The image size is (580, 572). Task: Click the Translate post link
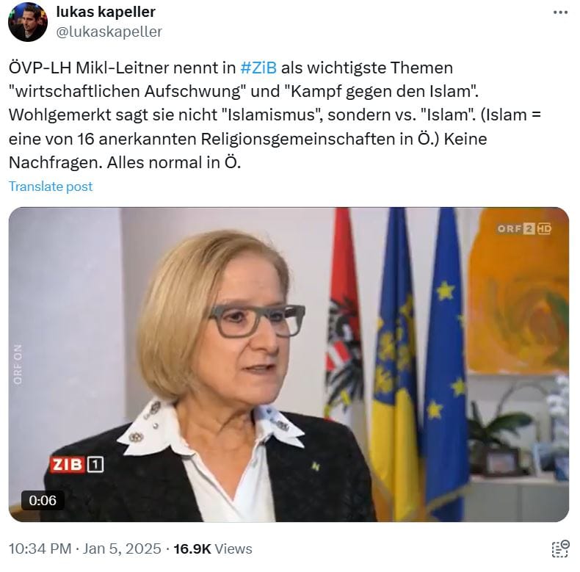pos(51,187)
